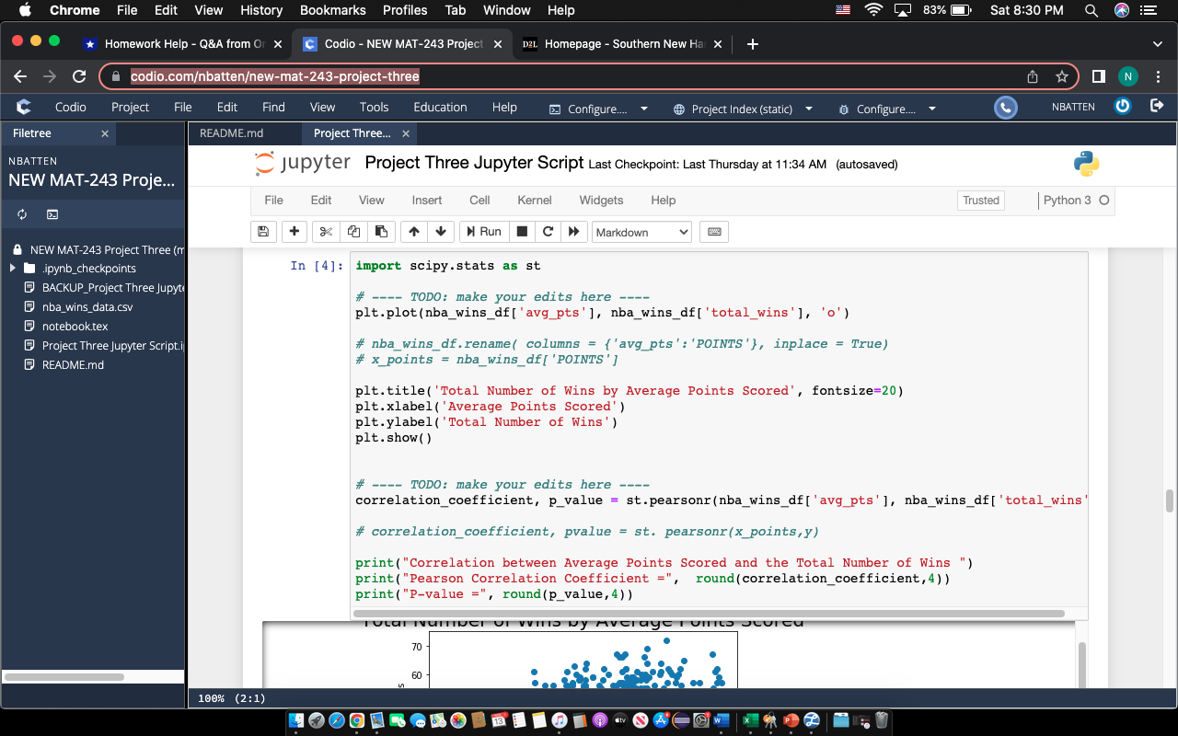Open a new browser tab

pyautogui.click(x=753, y=43)
